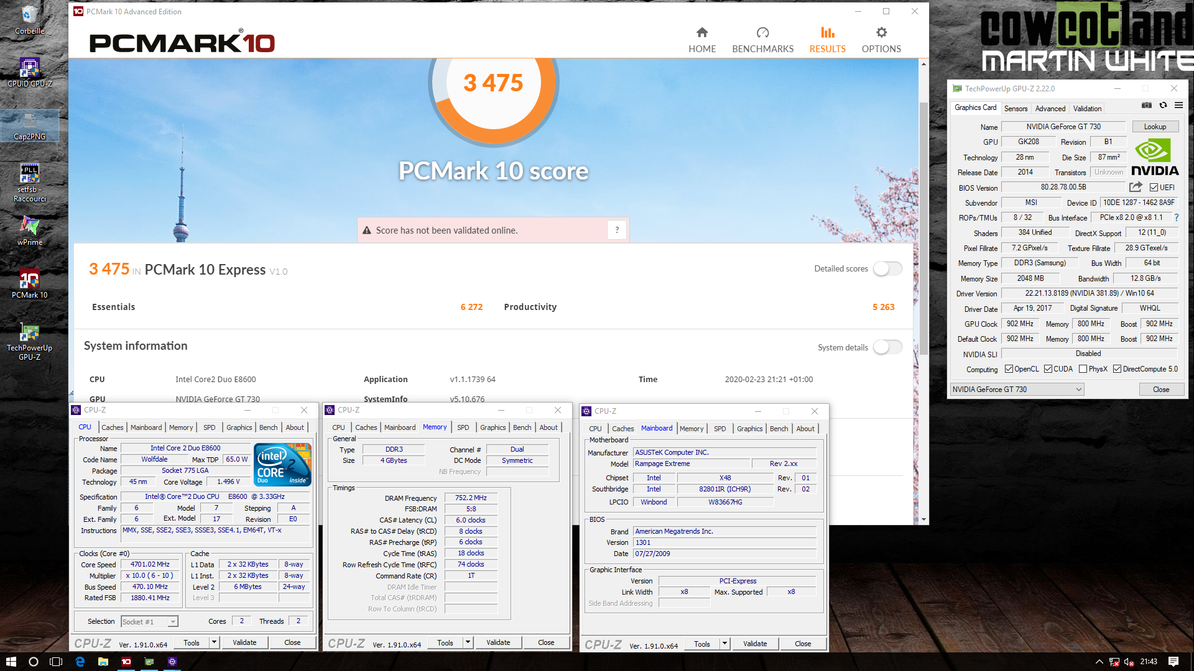Launch Microsoft Edge from taskbar
This screenshot has width=1194, height=671.
tap(80, 662)
